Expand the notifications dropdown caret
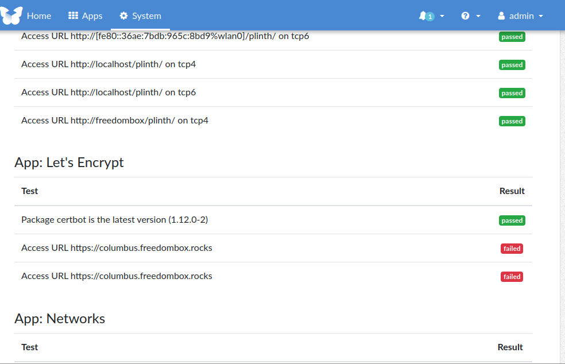This screenshot has width=565, height=364. click(442, 16)
